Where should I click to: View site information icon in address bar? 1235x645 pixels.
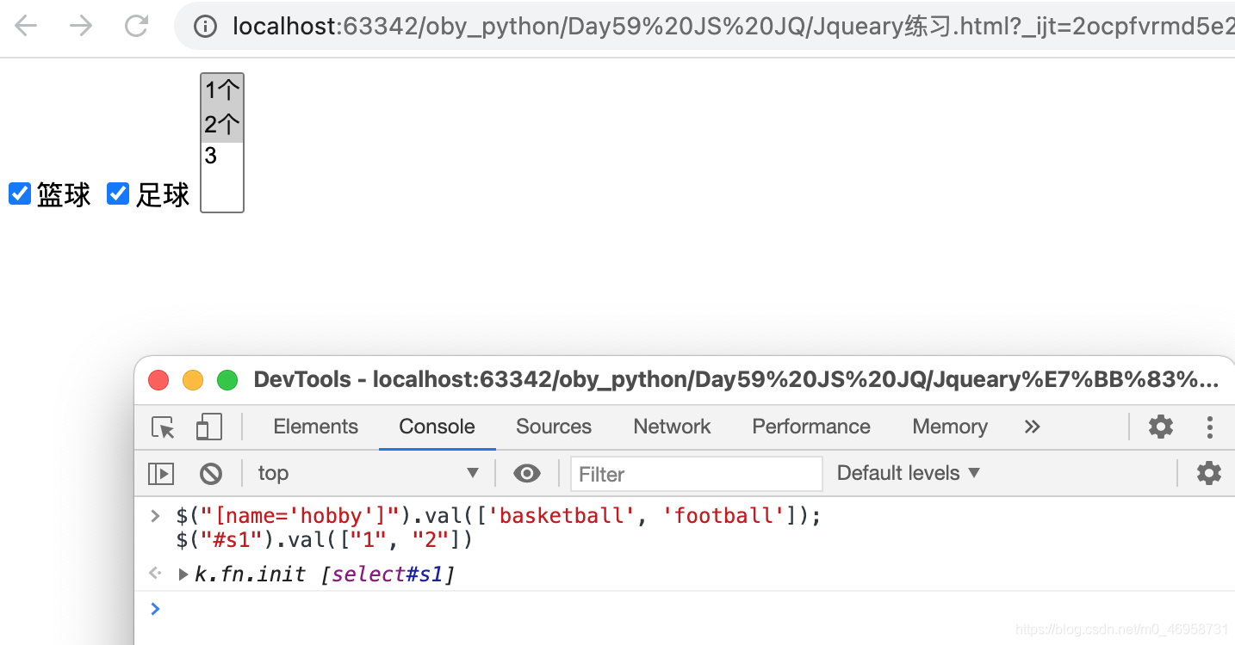click(x=205, y=27)
